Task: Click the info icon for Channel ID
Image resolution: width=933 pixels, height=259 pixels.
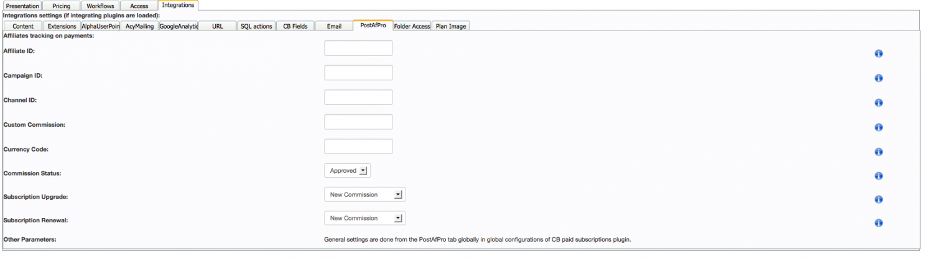Action: [x=878, y=102]
